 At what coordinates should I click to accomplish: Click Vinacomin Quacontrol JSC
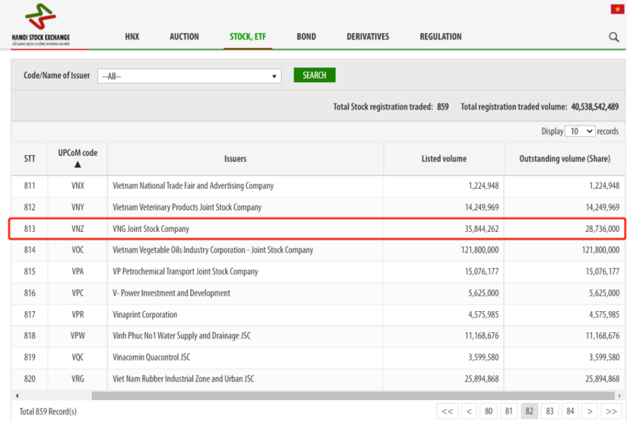[x=152, y=357]
